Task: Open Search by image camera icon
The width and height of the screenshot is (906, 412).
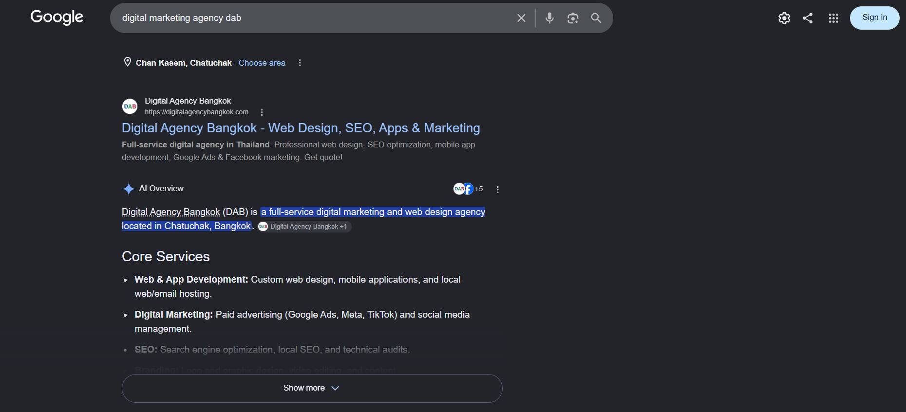Action: (573, 18)
